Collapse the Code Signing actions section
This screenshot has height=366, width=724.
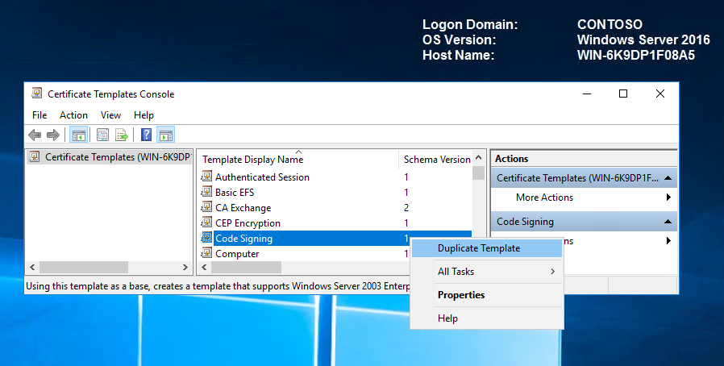pyautogui.click(x=668, y=222)
